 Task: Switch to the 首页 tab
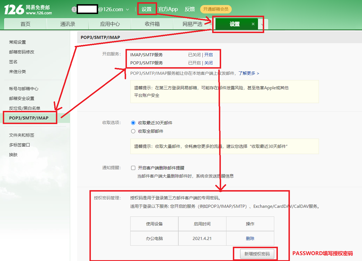tap(25, 24)
